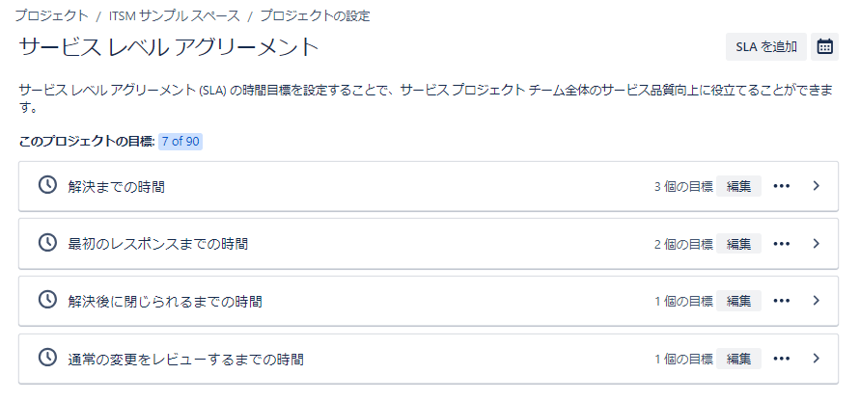Screen dimensions: 860x401
Task: Click clock icon beside 最初のレスポンスまでの時間
Action: coord(46,243)
